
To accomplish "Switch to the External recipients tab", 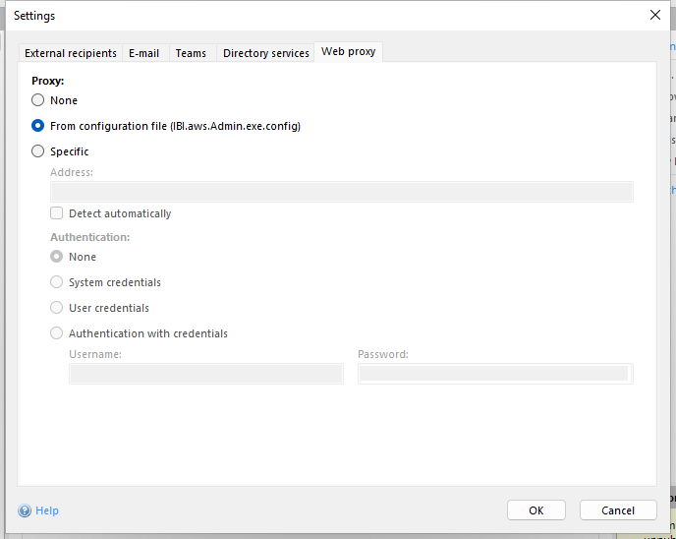I will click(x=70, y=53).
